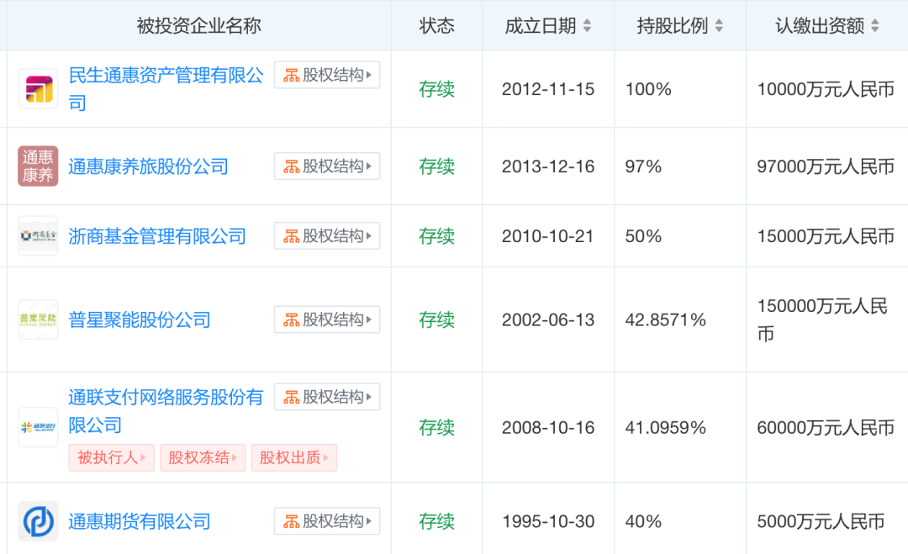Expand 股权结构 for 通惠康养旅股份公司
908x554 pixels.
pos(327,166)
